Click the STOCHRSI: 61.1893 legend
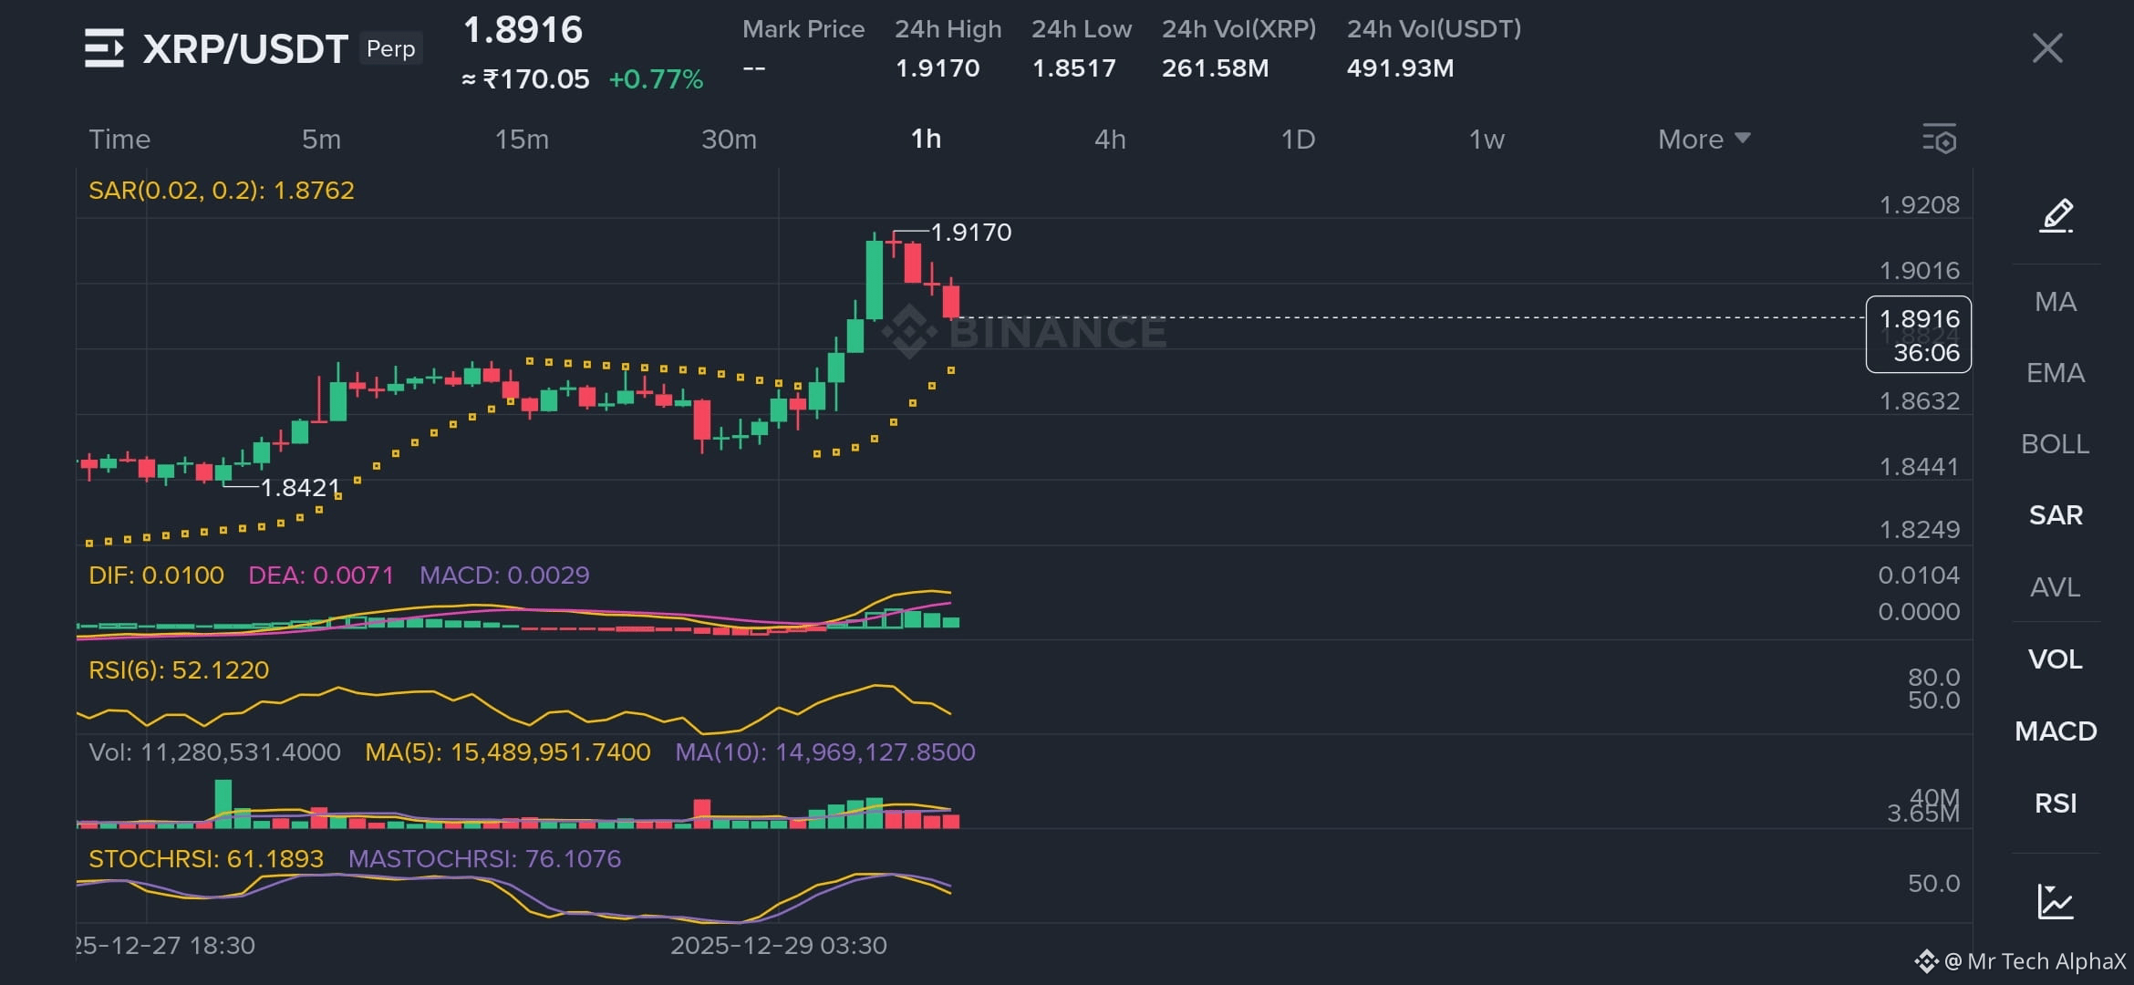2134x985 pixels. tap(206, 859)
